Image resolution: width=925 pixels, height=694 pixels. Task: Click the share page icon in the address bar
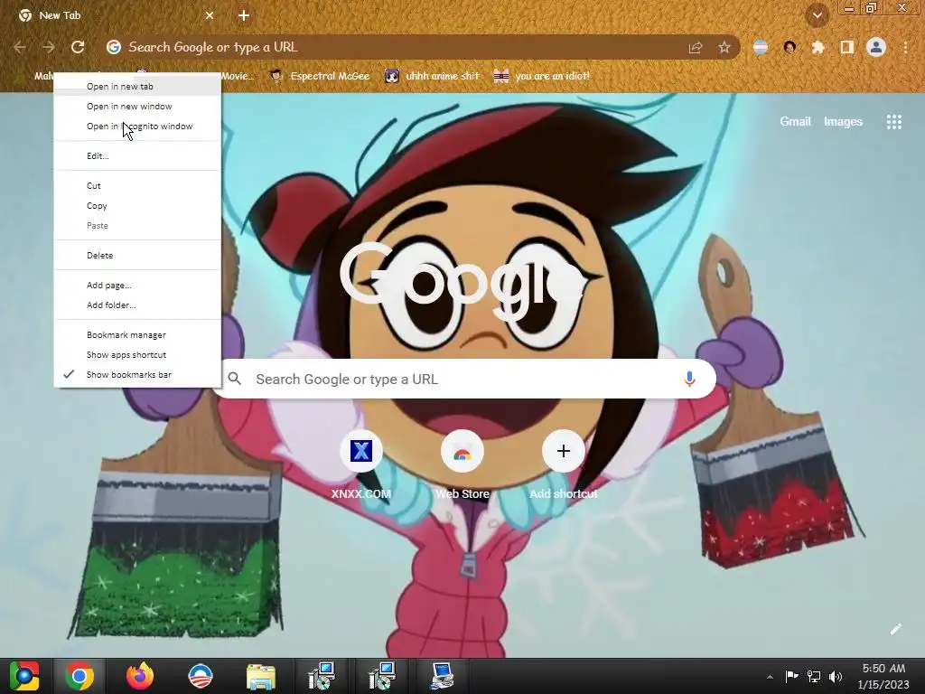coord(696,47)
